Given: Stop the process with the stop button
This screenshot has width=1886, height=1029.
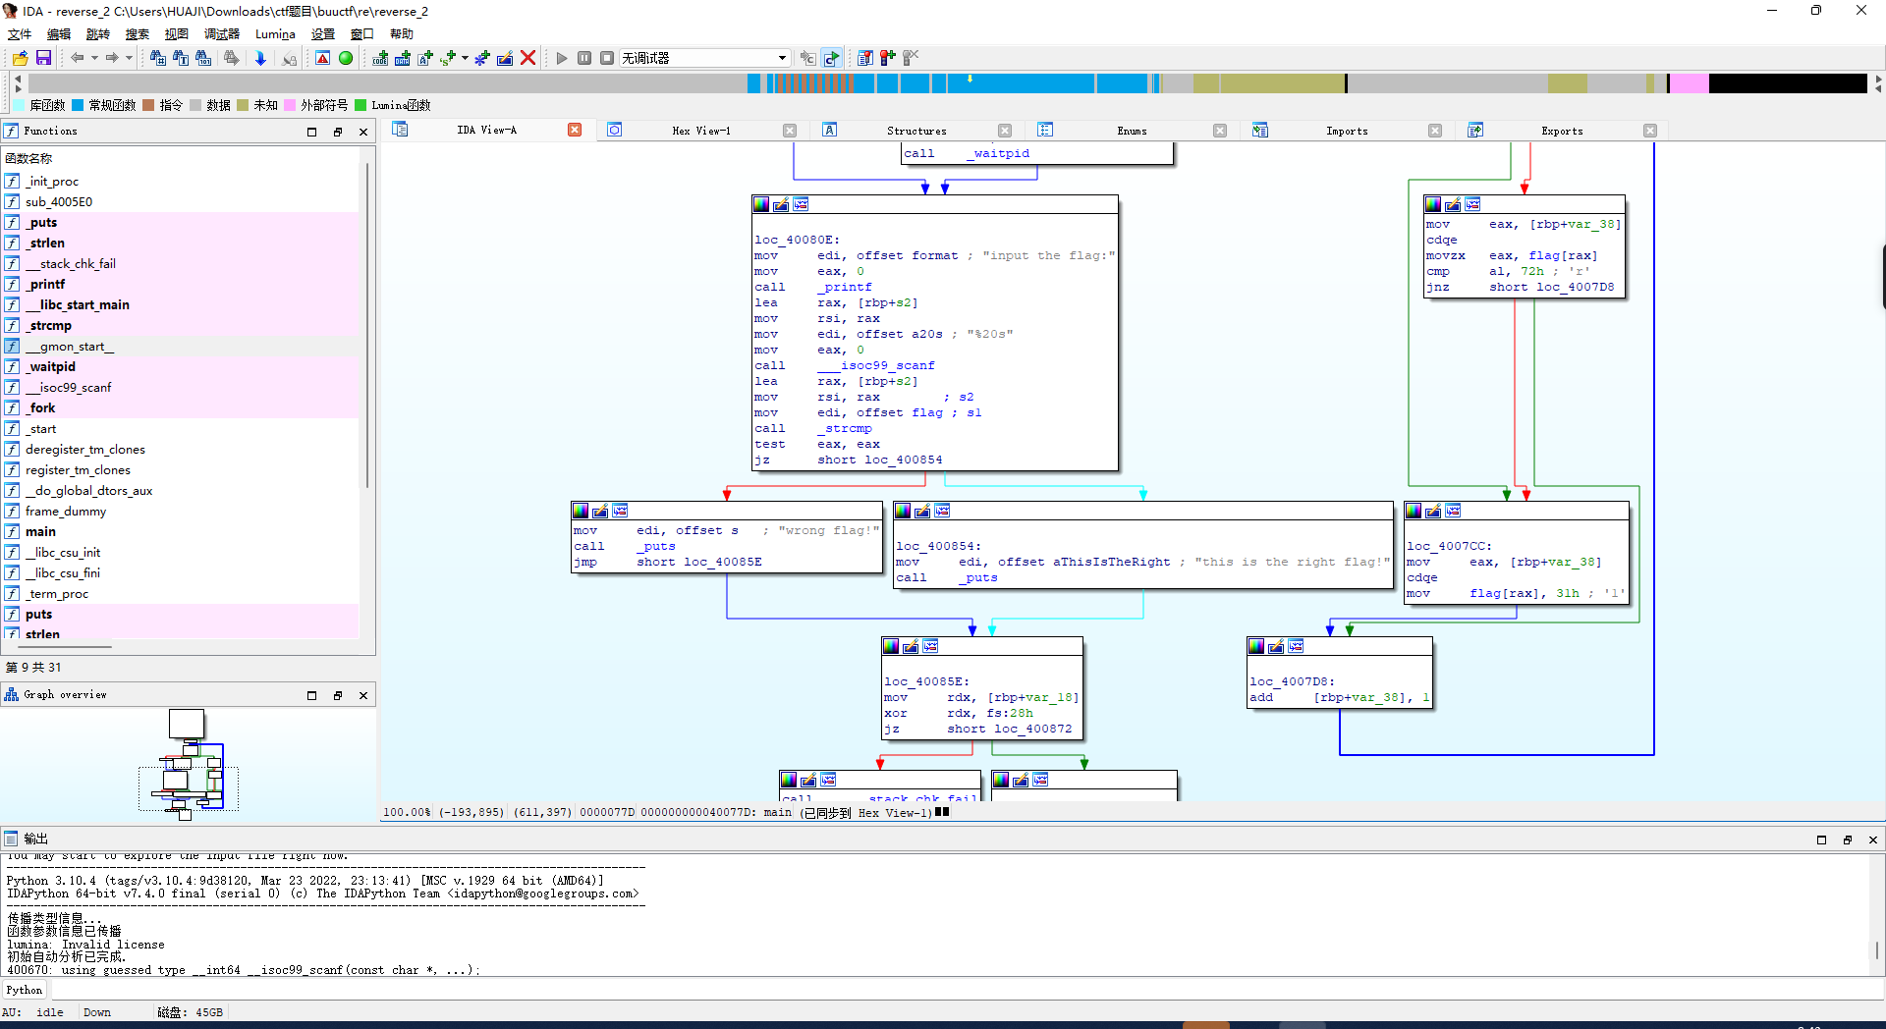Looking at the screenshot, I should click(607, 58).
